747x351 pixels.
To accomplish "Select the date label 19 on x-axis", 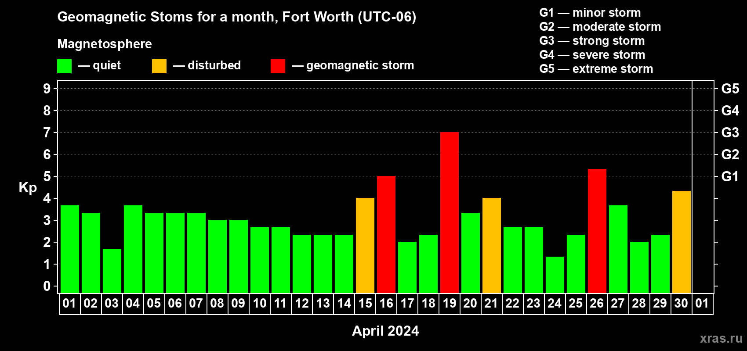I will point(450,303).
